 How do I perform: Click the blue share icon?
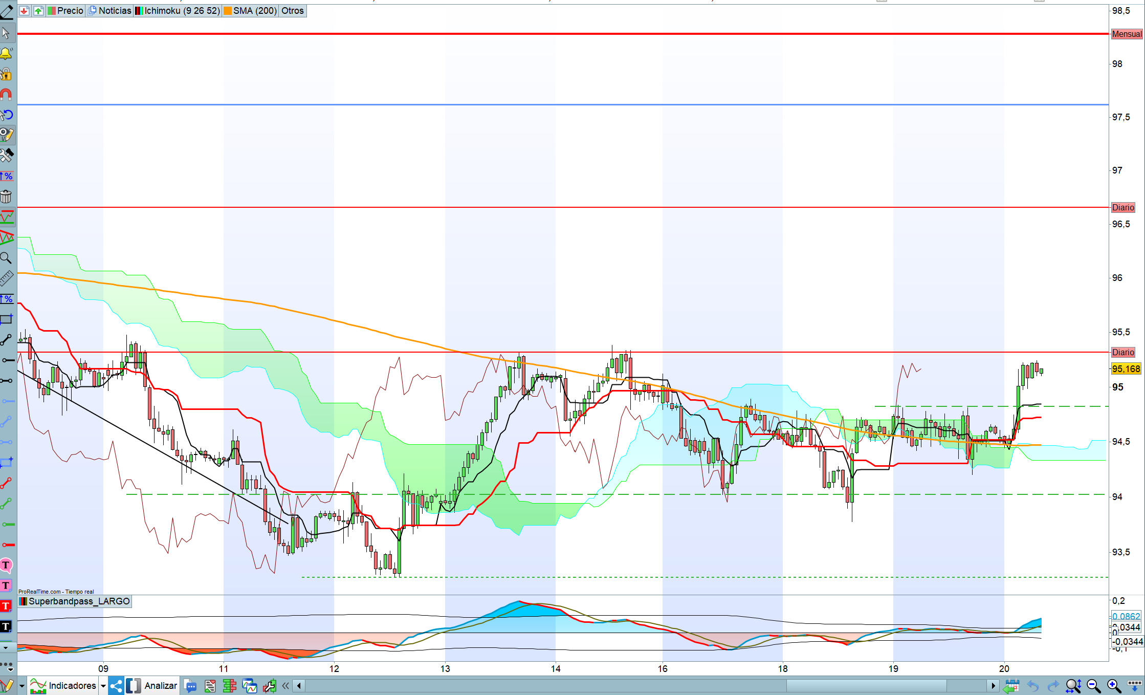[116, 686]
